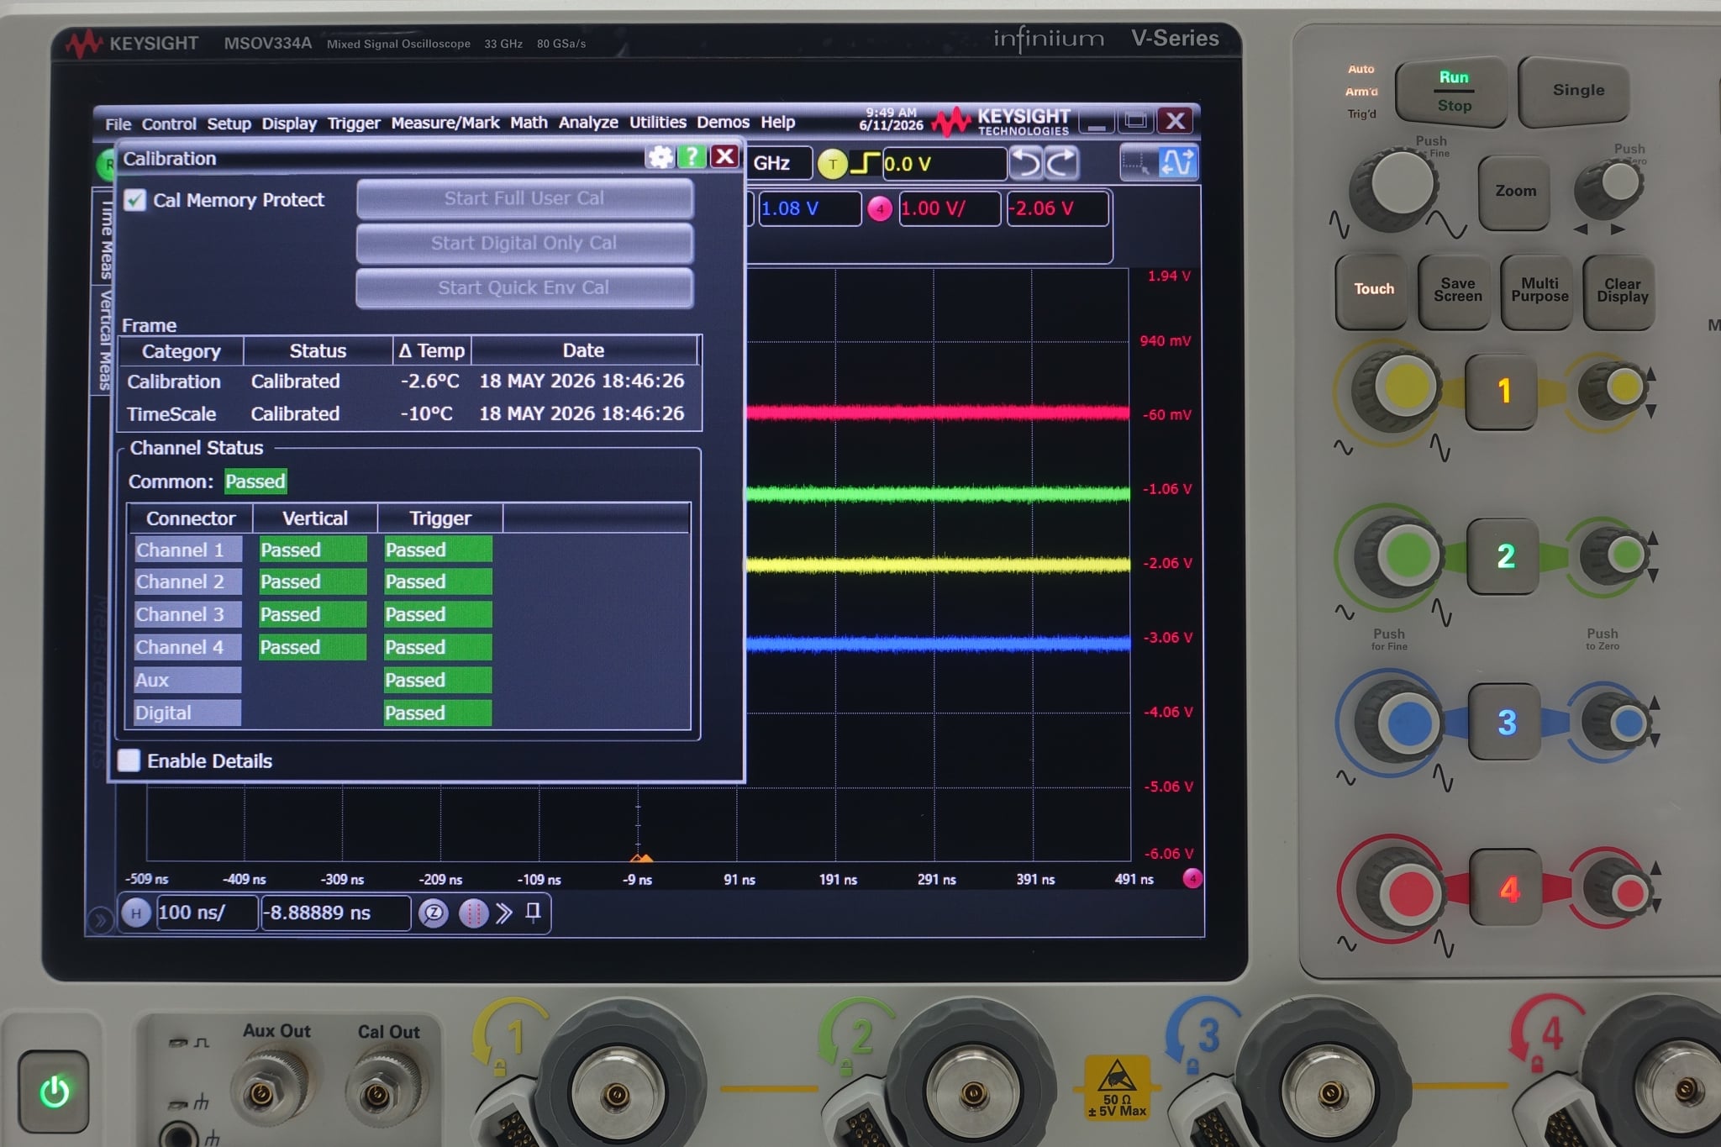Click the Aux Trigger Passed cell
Image resolution: width=1721 pixels, height=1147 pixels.
[438, 680]
